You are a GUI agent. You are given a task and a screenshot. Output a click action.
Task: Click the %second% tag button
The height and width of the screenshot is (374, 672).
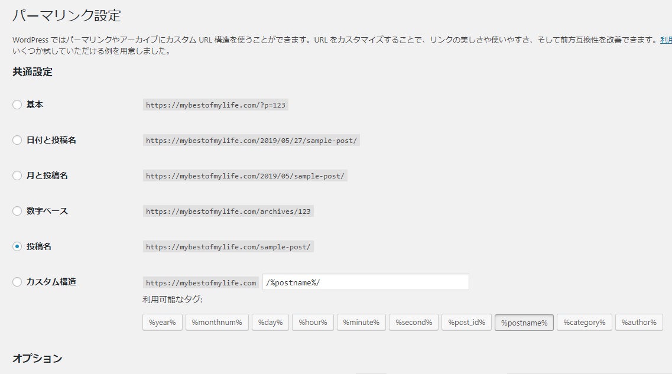pos(414,322)
